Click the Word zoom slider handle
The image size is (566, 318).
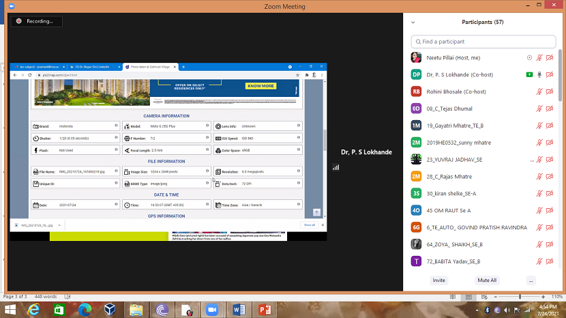point(520,297)
